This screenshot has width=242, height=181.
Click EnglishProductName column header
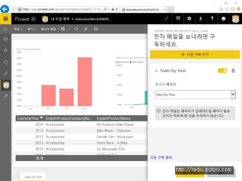click(x=114, y=118)
